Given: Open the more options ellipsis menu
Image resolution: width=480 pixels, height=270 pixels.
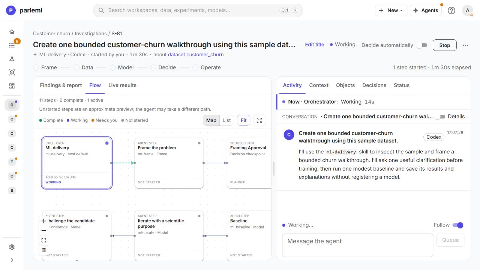Looking at the screenshot, I should (x=465, y=45).
